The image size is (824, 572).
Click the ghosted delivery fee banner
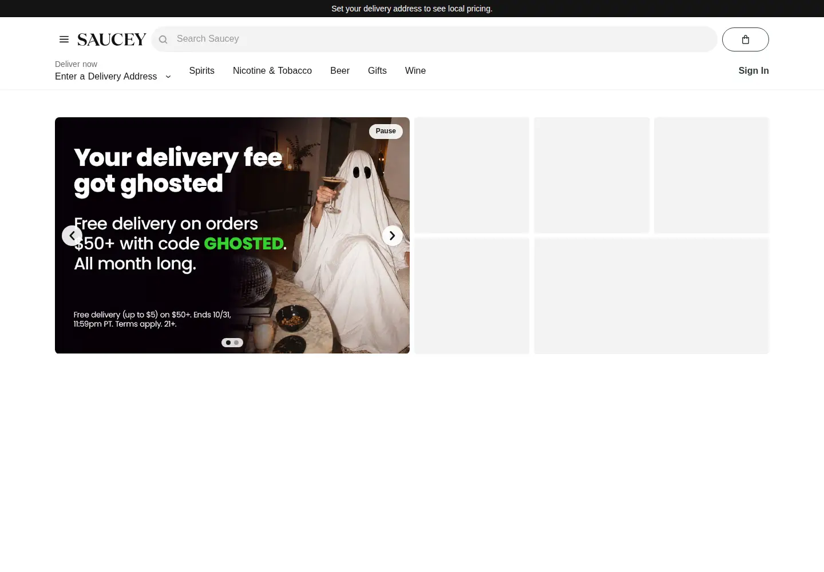(232, 235)
